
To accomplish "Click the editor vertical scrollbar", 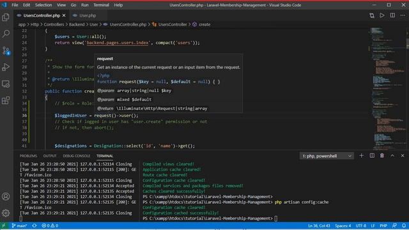I will tap(407, 89).
